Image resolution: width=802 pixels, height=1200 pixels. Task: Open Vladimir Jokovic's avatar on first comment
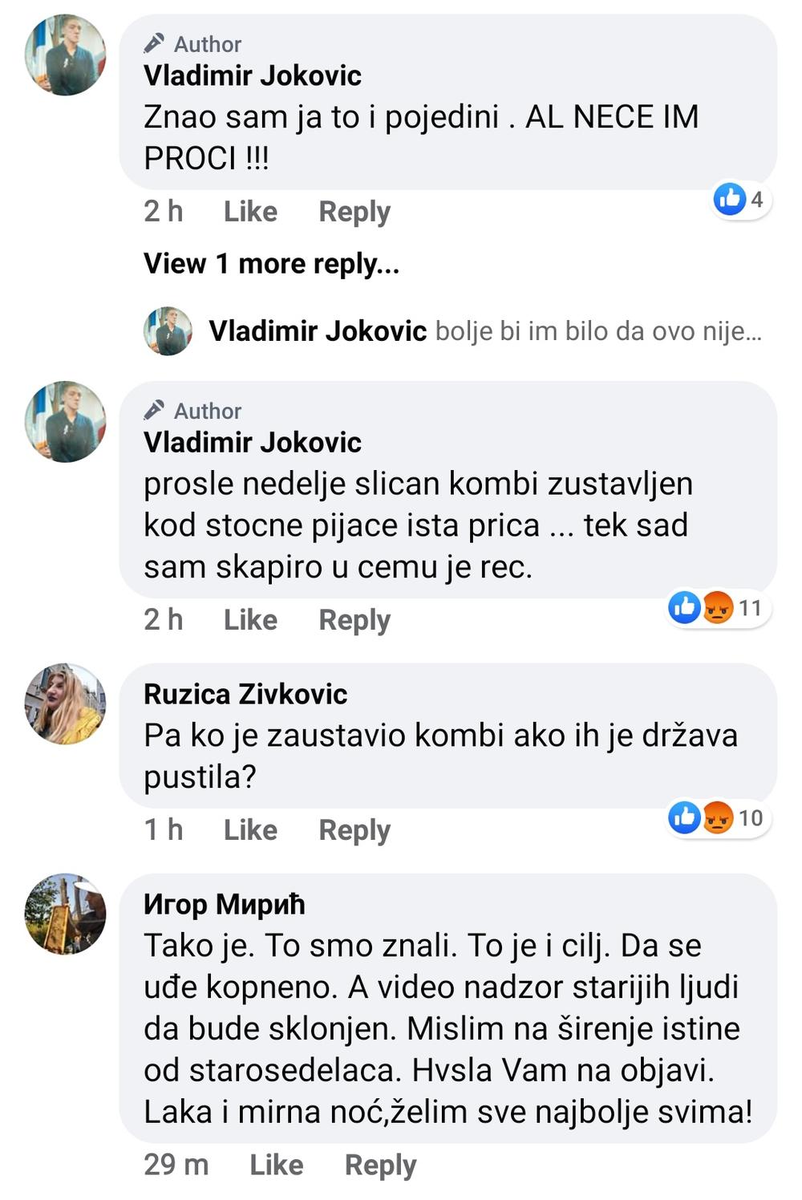66,55
